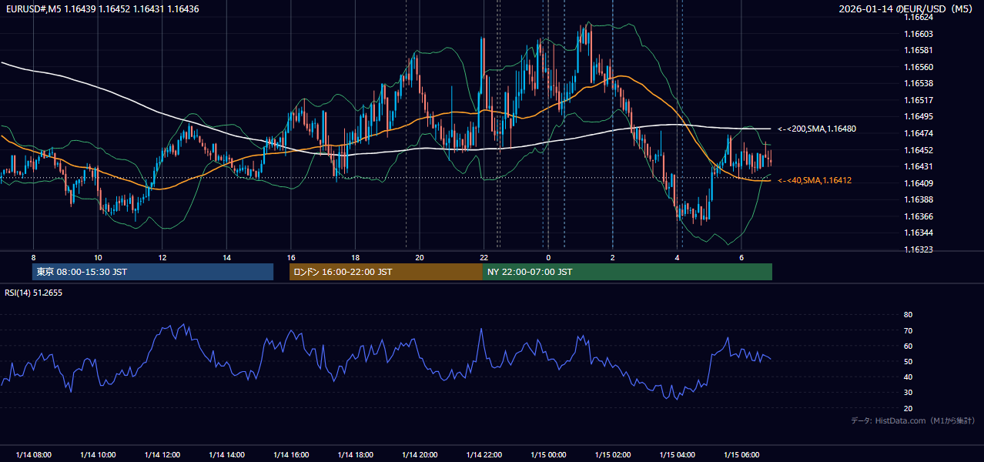Click the 1/14 18:00 date label
This screenshot has width=984, height=462.
coord(355,455)
